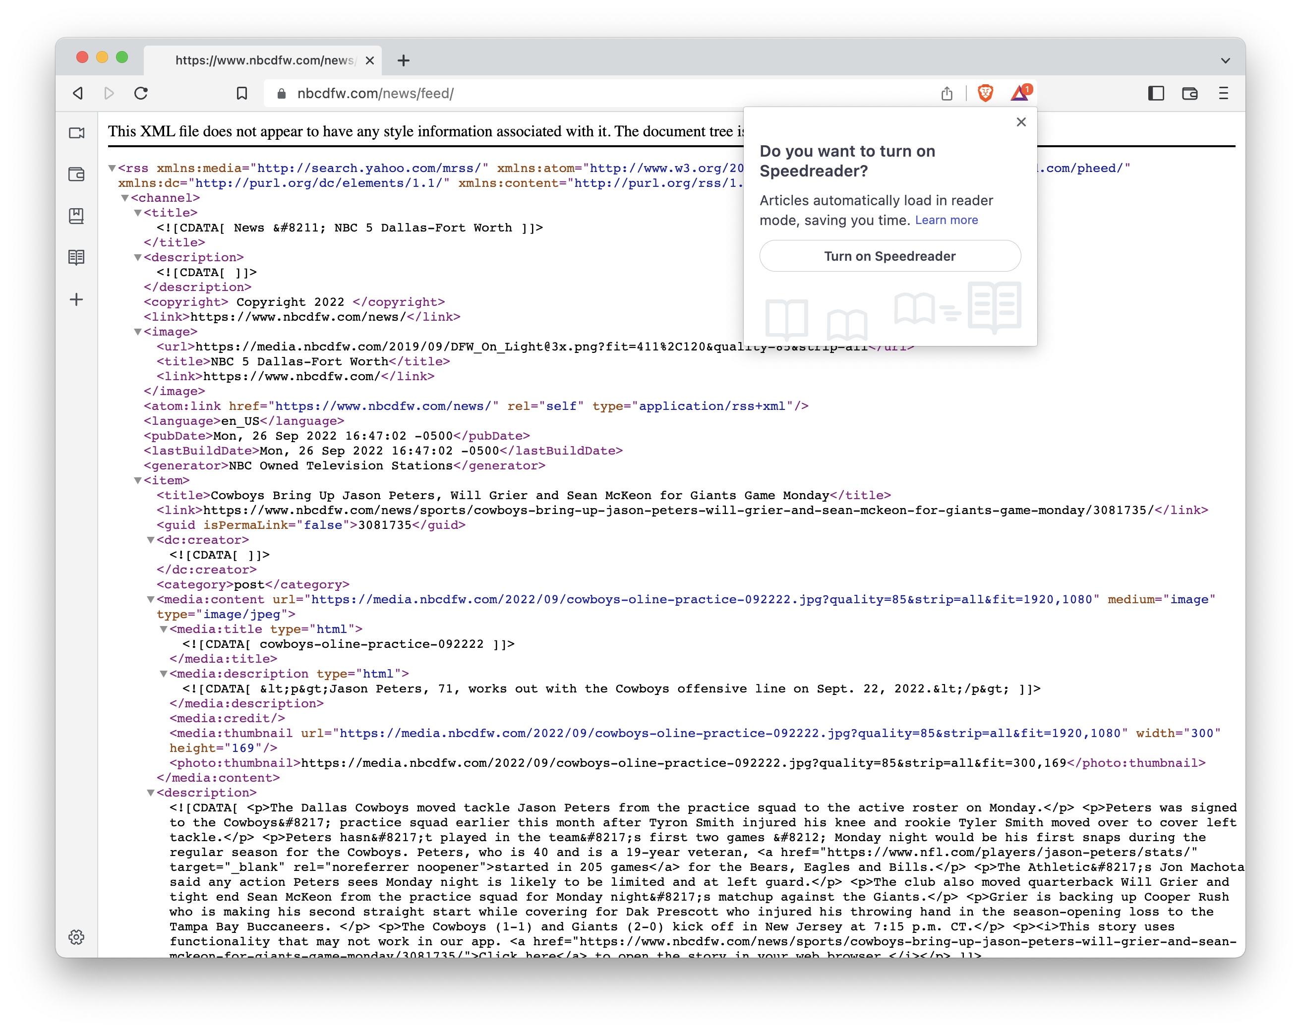
Task: Open Brave Talk from the sidebar
Action: click(x=76, y=133)
